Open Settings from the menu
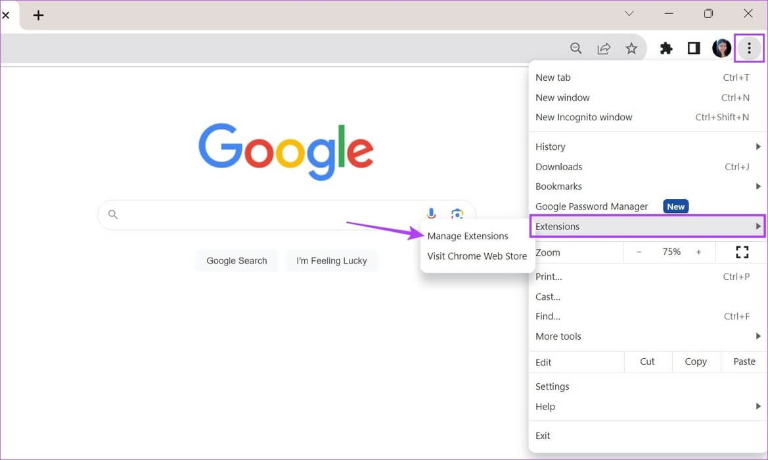The width and height of the screenshot is (768, 460). (648, 386)
